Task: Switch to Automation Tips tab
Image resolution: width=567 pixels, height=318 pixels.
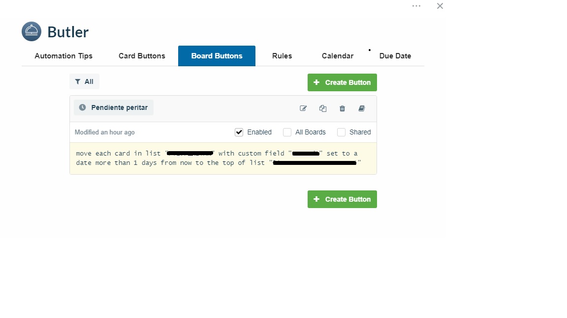Action: pyautogui.click(x=63, y=56)
